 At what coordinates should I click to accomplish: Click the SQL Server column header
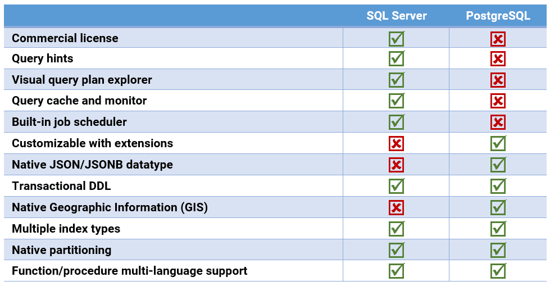tap(397, 16)
